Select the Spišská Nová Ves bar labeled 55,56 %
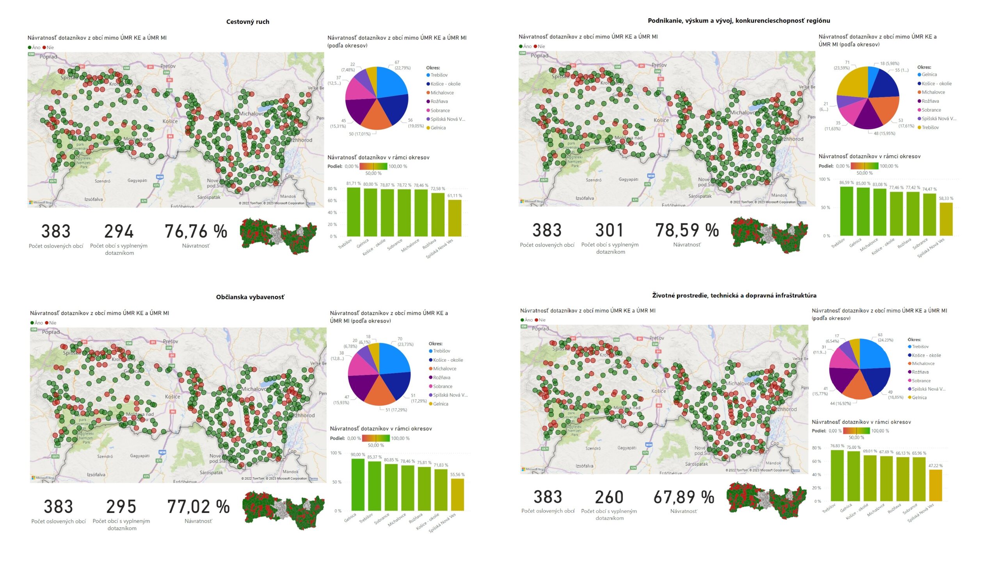Screen dimensions: 999x564 point(457,495)
